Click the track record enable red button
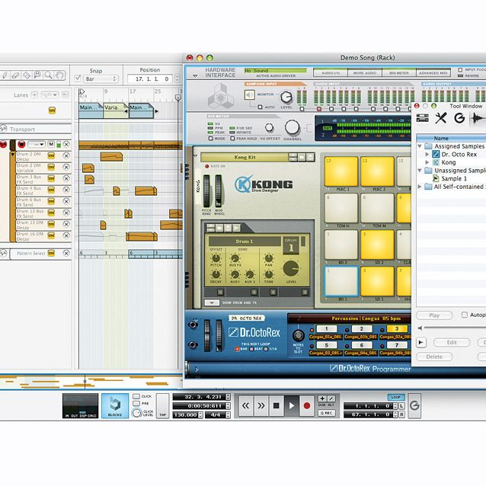Viewport: 486px width, 486px height. (21, 145)
